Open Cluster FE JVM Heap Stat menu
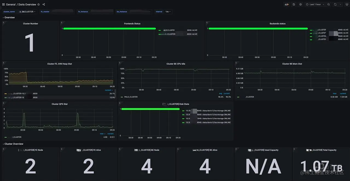Screen dimensions: 350x181 (60, 64)
